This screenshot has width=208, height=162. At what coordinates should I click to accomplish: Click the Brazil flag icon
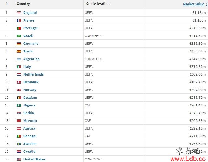click(19, 36)
